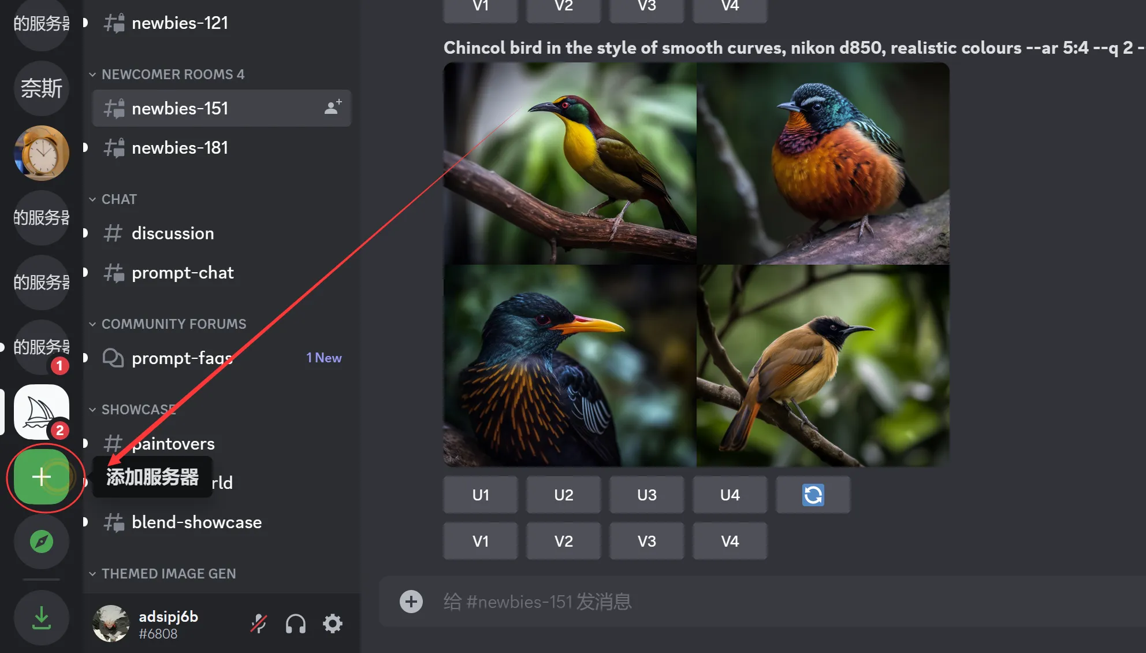The width and height of the screenshot is (1146, 653).
Task: Open the blend-showcase channel
Action: [x=196, y=522]
